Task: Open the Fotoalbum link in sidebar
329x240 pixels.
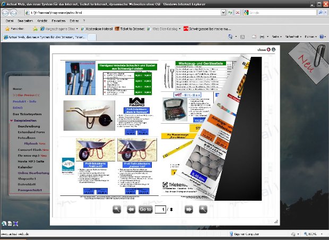Action: pos(27,138)
